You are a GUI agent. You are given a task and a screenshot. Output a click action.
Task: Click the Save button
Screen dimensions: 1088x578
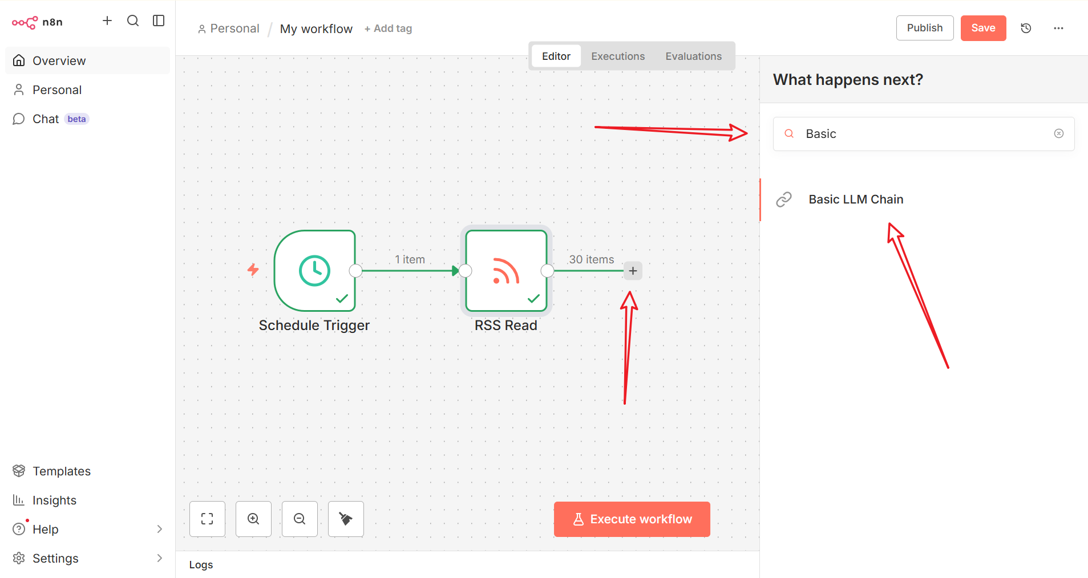983,28
